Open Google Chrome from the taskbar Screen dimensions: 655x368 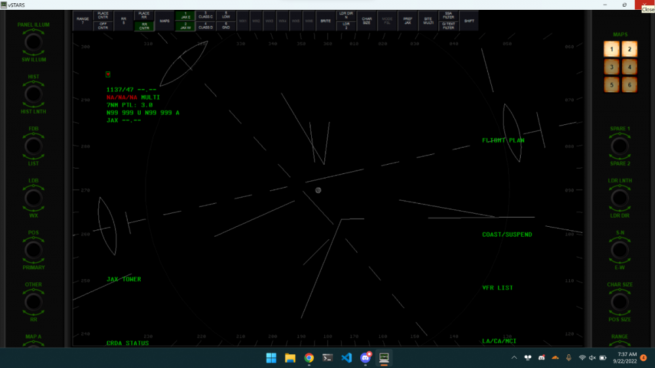tap(309, 358)
